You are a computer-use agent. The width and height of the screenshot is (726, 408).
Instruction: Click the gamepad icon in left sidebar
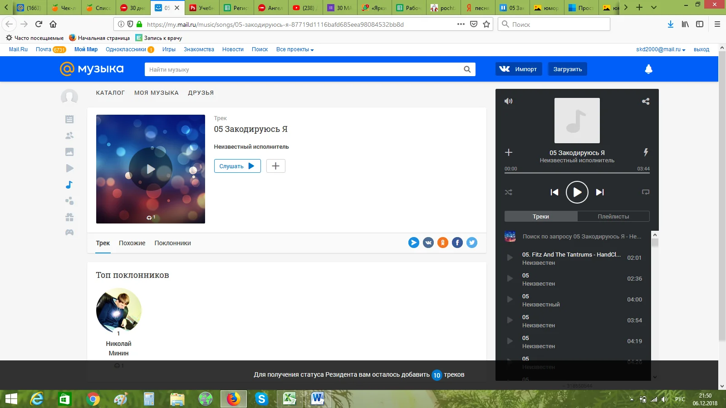(69, 233)
